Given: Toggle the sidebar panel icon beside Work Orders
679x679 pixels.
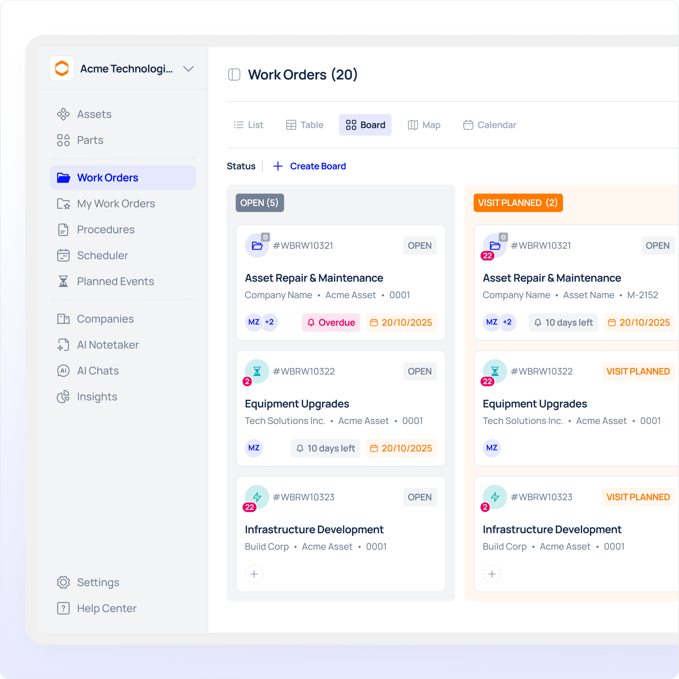Looking at the screenshot, I should click(234, 75).
